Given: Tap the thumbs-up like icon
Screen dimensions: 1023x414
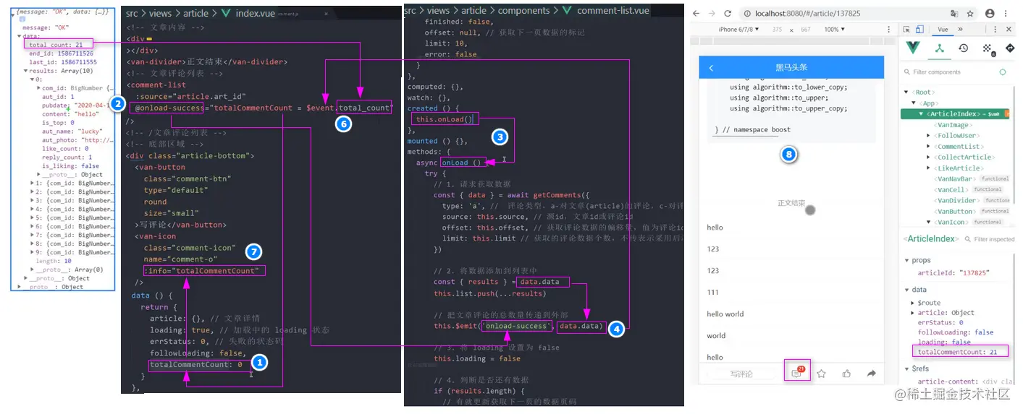Looking at the screenshot, I should (846, 374).
